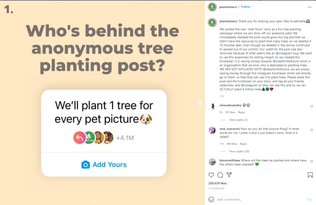Click the comment speech bubble icon
The height and width of the screenshot is (205, 316).
(x=220, y=175)
